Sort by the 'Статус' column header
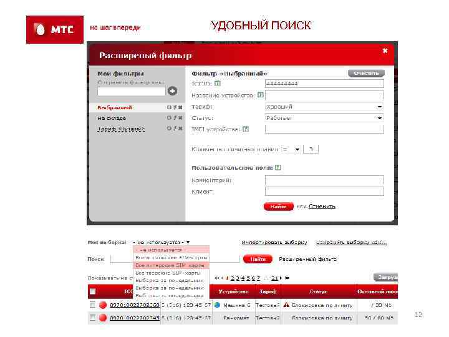The width and height of the screenshot is (449, 337). 319,291
